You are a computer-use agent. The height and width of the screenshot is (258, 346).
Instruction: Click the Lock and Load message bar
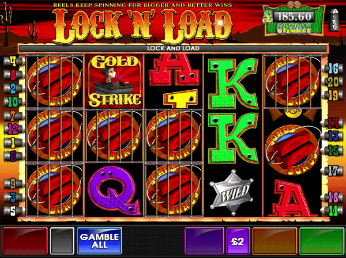(173, 48)
